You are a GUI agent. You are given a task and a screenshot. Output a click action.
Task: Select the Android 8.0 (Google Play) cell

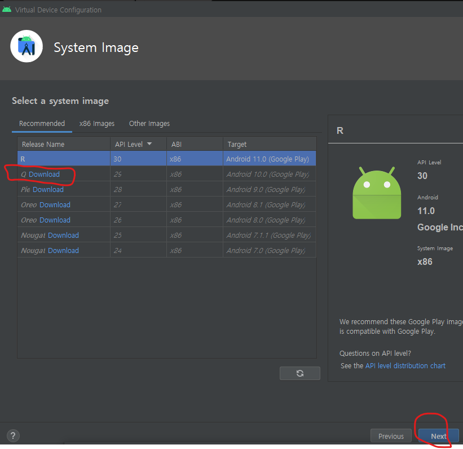270,220
